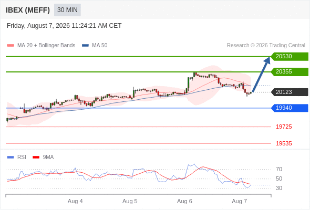
Task: Click the 19725 red support label
Action: coord(284,127)
